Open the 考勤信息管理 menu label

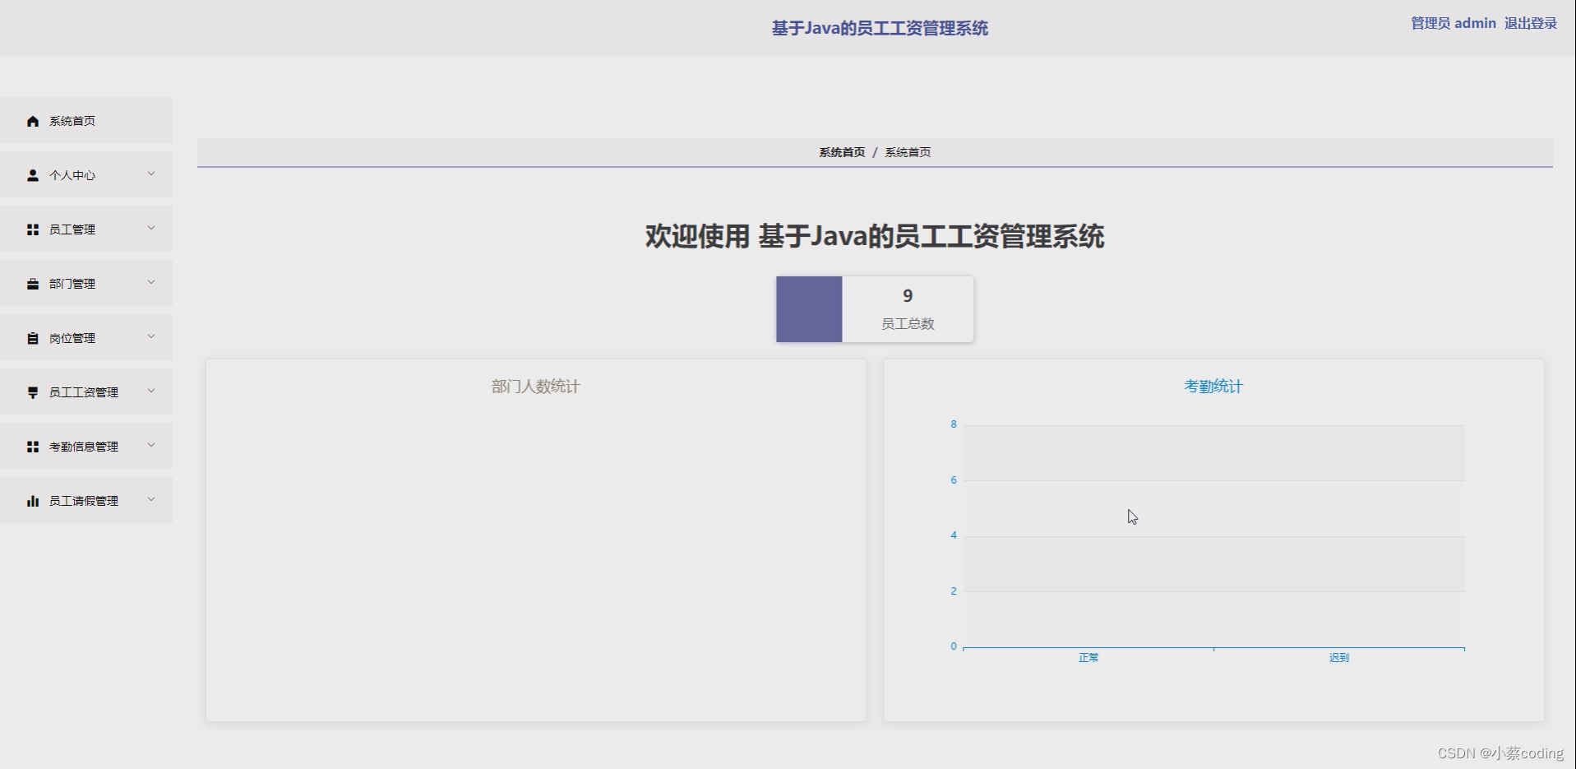84,447
